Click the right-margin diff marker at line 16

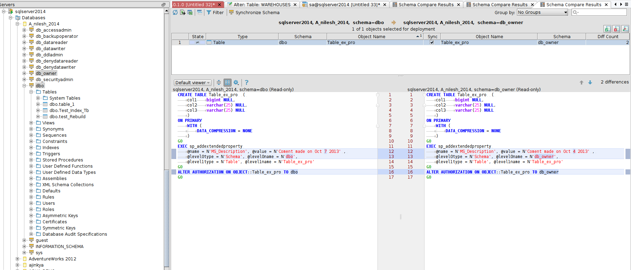[x=628, y=172]
